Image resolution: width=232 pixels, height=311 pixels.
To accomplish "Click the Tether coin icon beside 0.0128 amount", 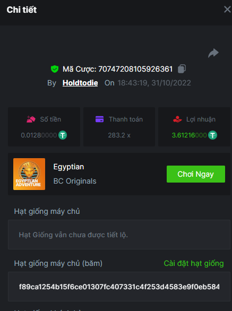I will [x=63, y=135].
